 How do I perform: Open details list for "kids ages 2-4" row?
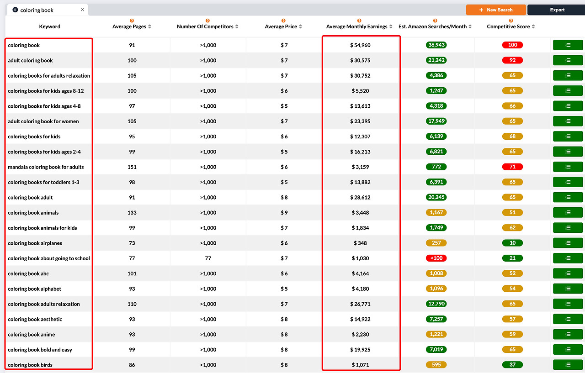[568, 152]
